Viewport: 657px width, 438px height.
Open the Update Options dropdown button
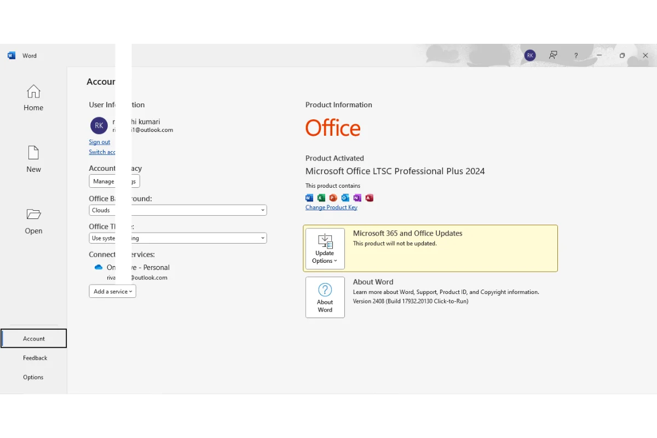click(x=325, y=249)
